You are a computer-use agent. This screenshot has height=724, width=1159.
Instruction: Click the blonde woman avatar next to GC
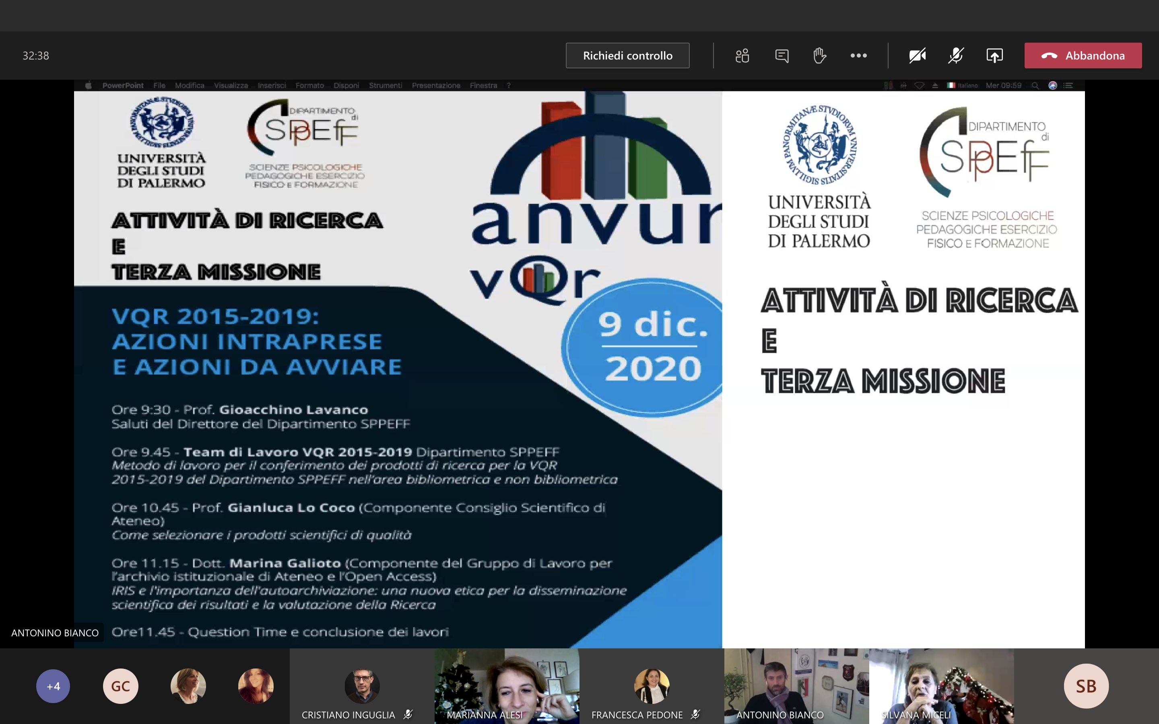coord(188,686)
